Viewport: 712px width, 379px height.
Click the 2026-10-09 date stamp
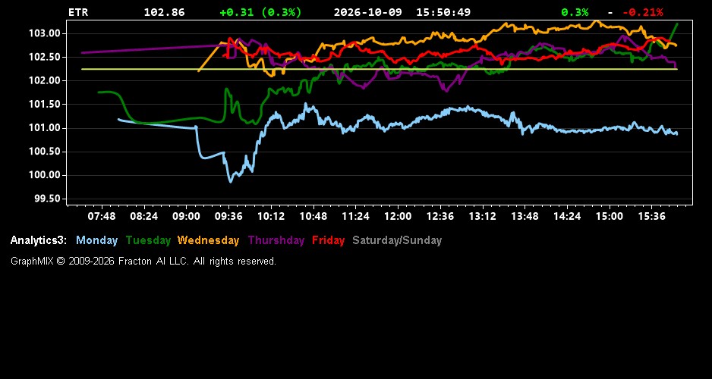tap(368, 12)
